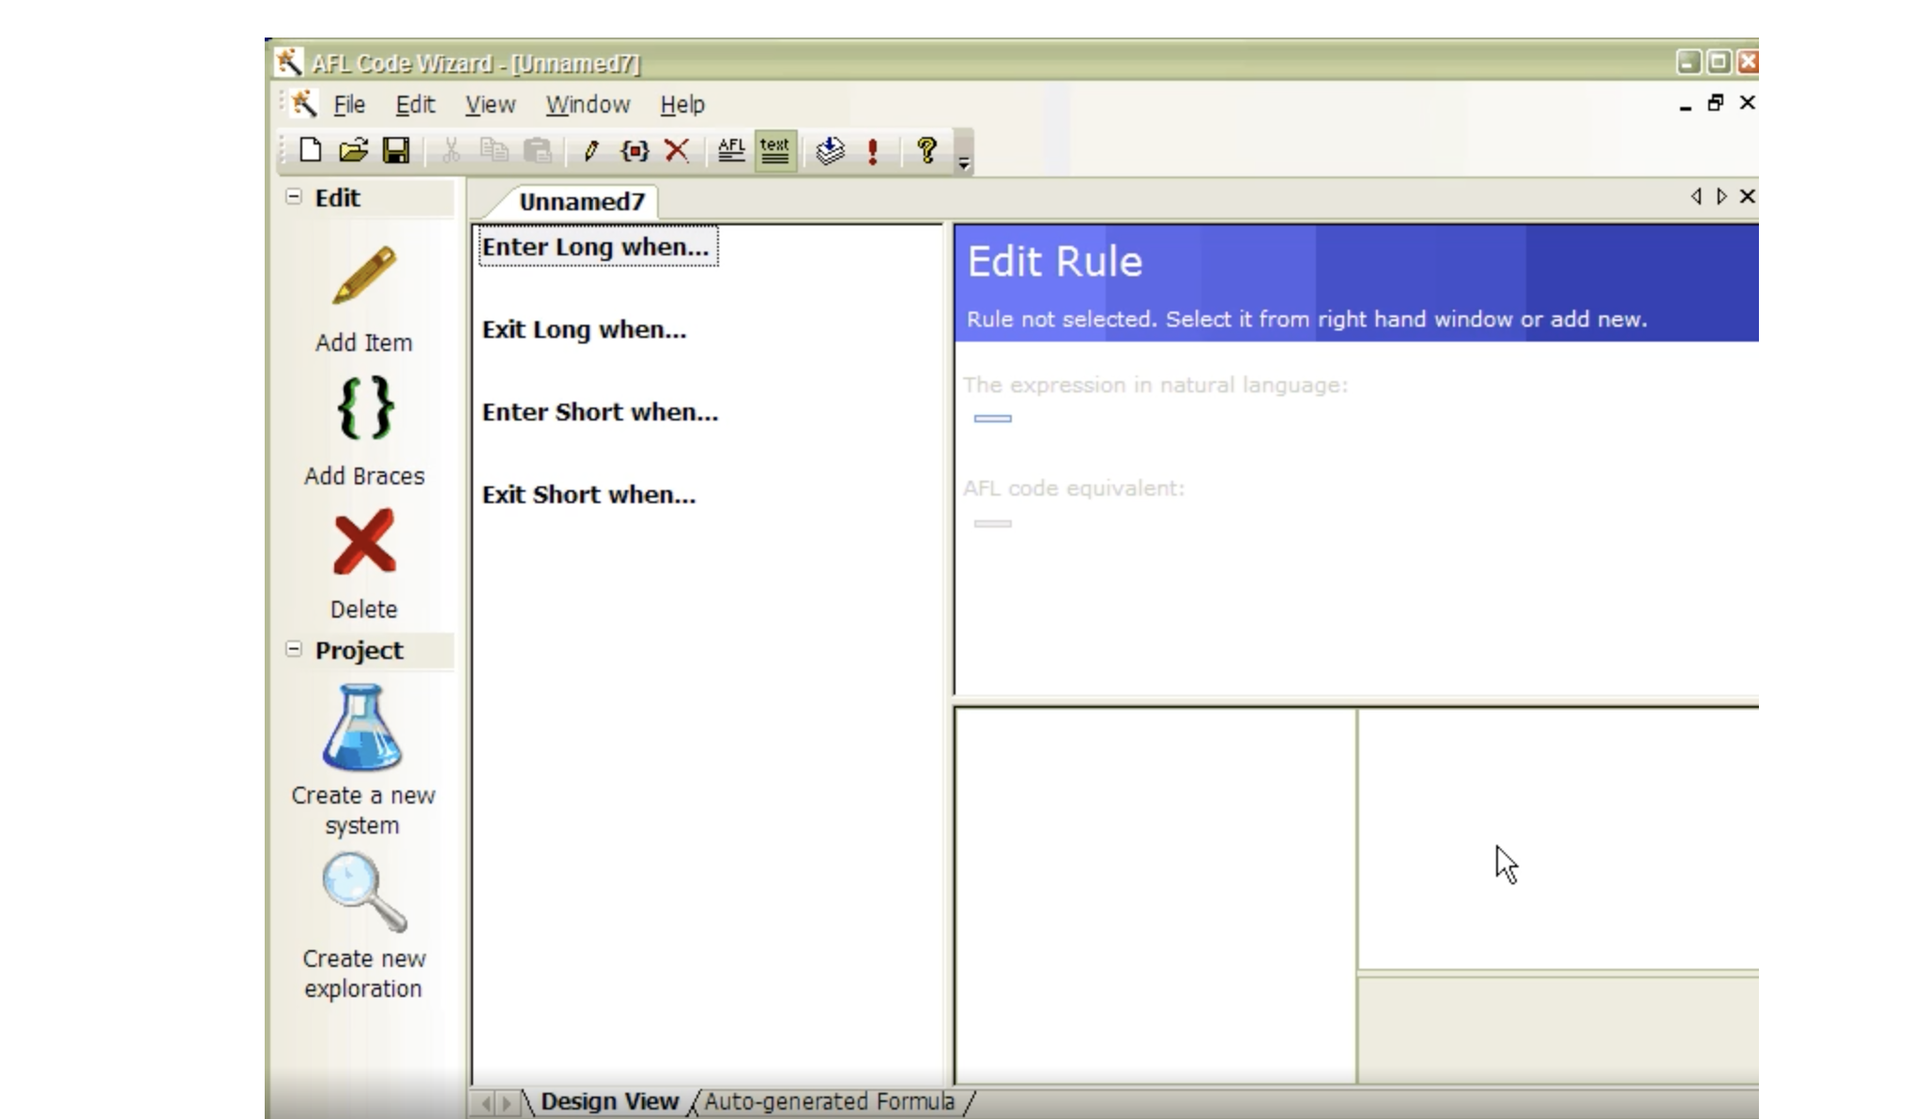Open a file using the folder icon
The image size is (1911, 1119).
353,150
